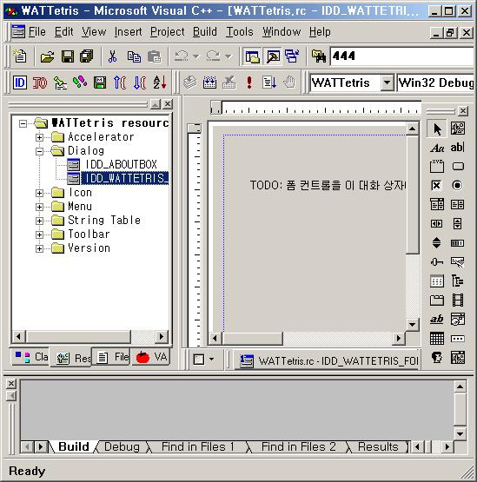Select the Progress bar control tool
This screenshot has height=482, width=477.
457,243
